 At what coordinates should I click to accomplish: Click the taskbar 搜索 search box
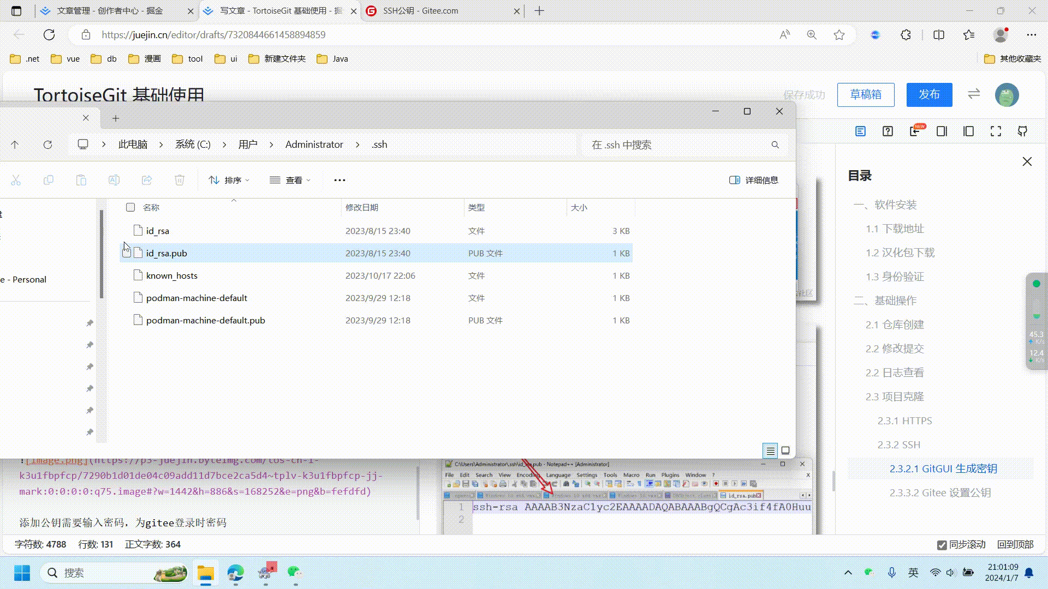point(115,573)
